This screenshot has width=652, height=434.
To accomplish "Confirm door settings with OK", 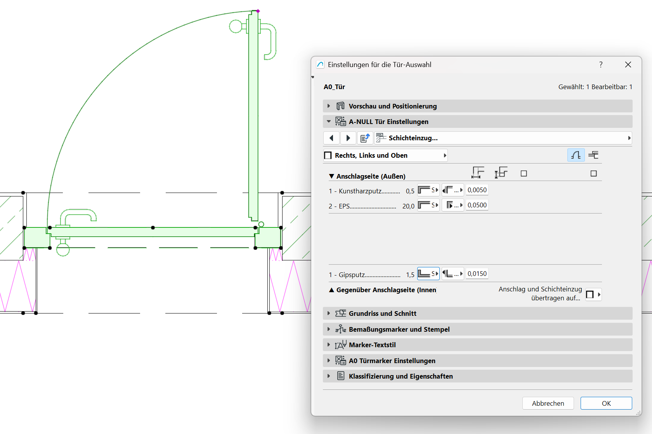I will [606, 403].
